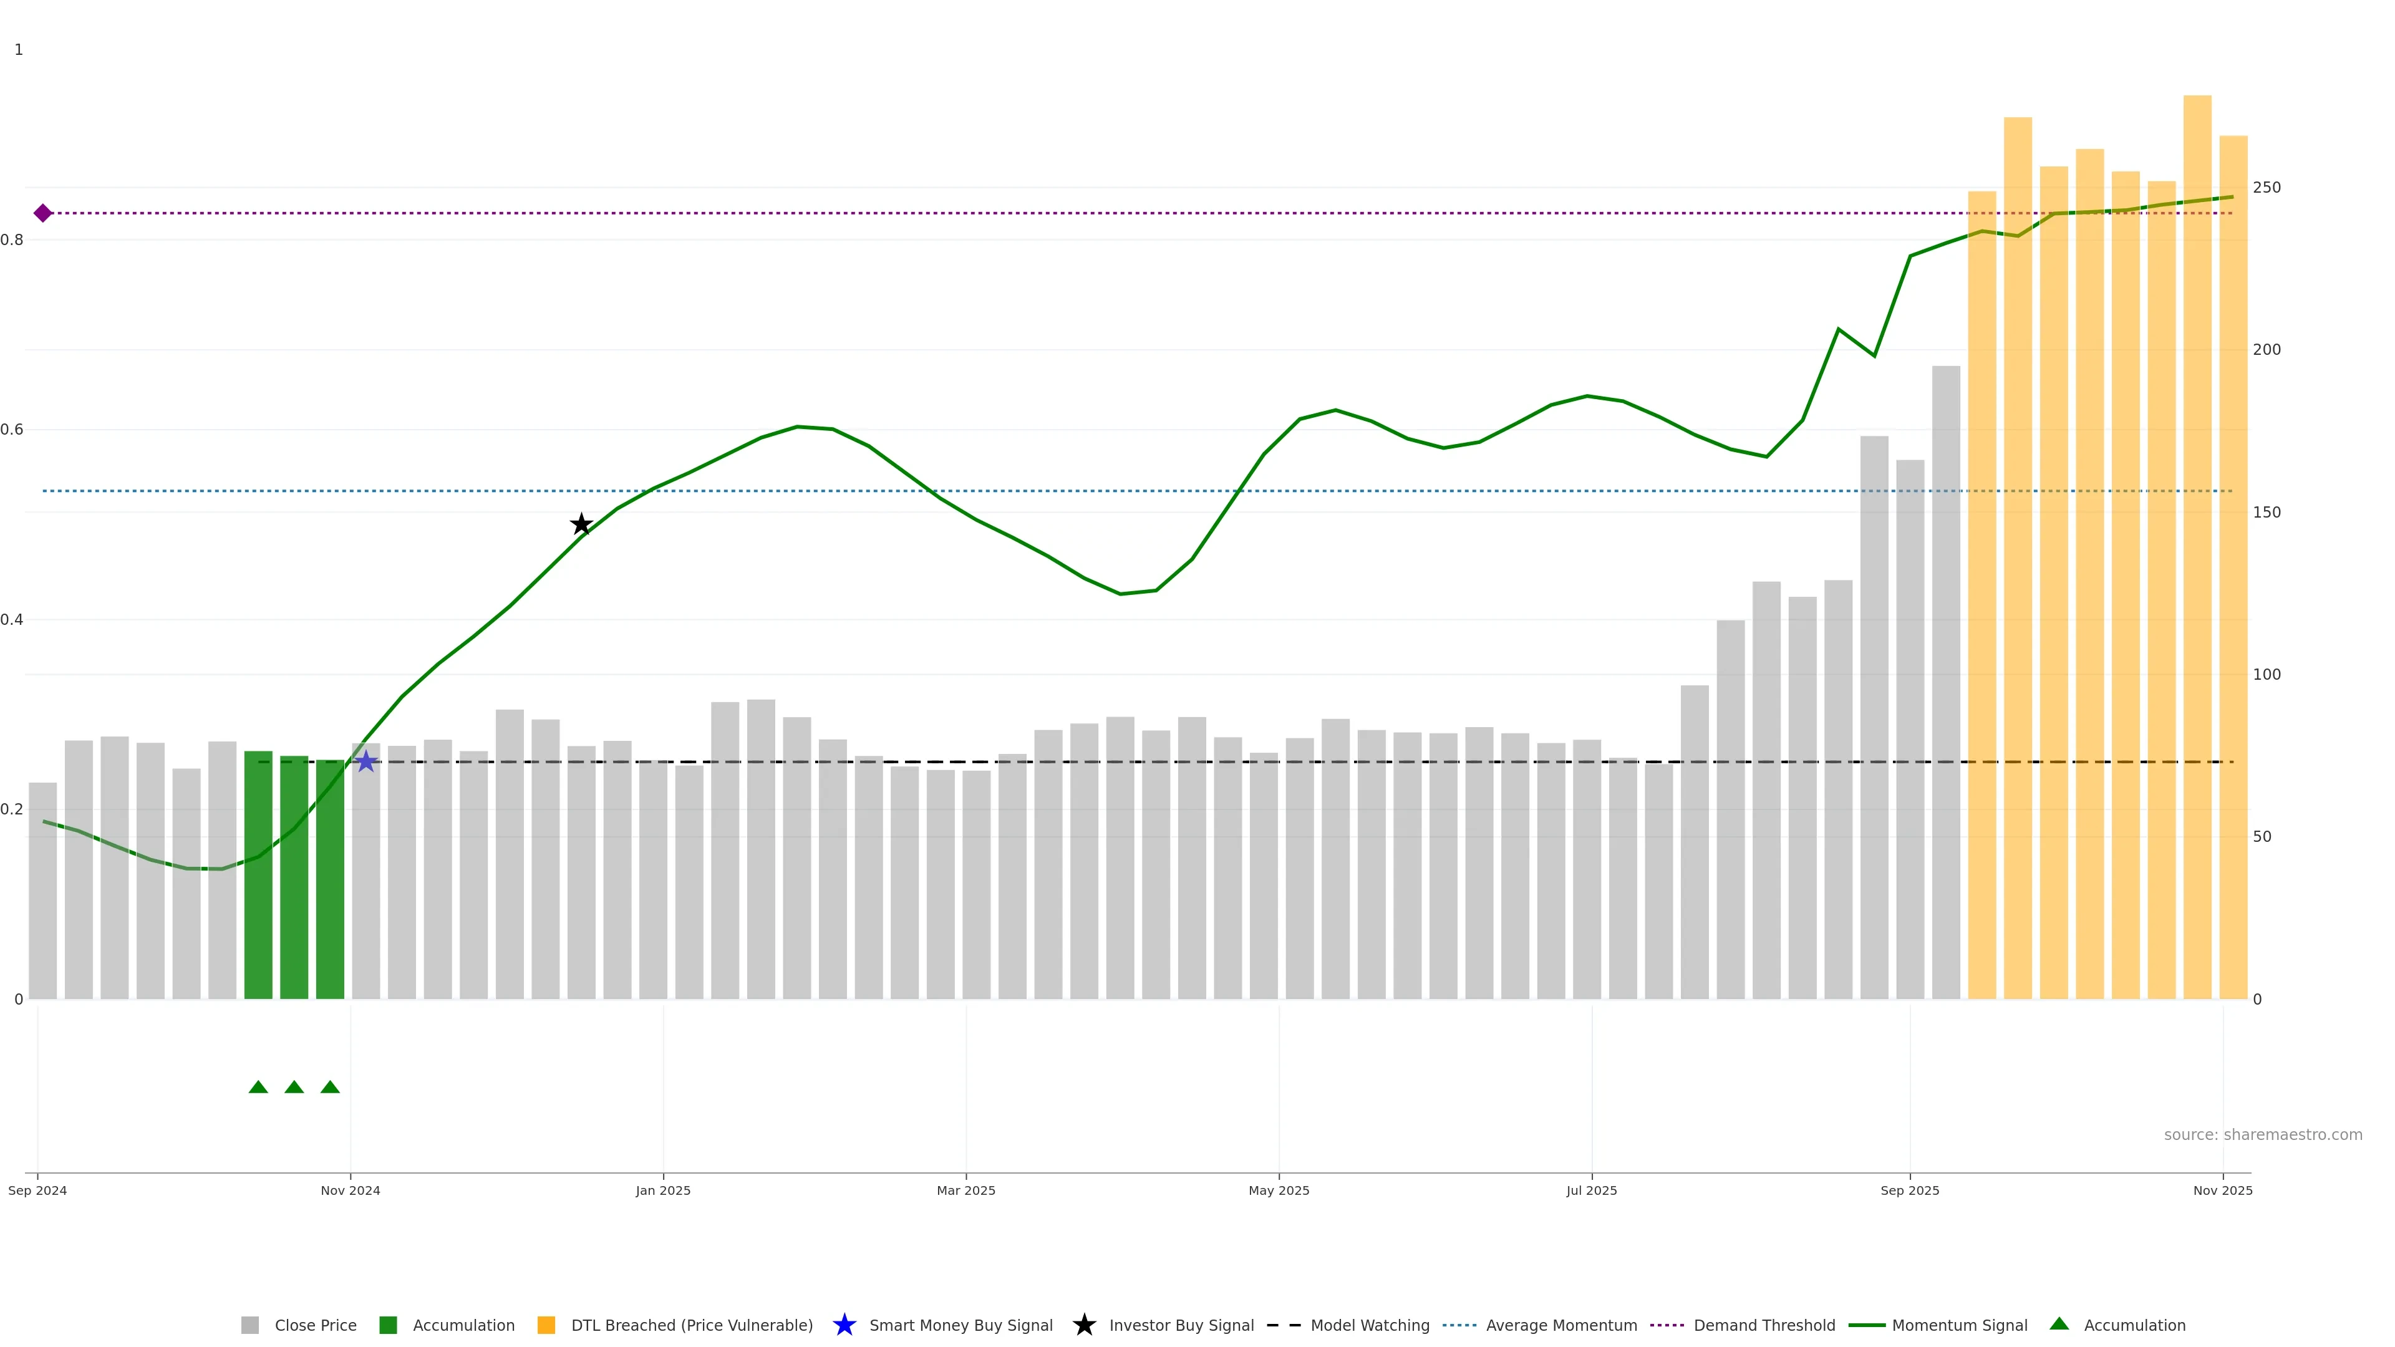Click the first green accumulation triangle
Viewport: 2395px width, 1347px height.
258,1087
